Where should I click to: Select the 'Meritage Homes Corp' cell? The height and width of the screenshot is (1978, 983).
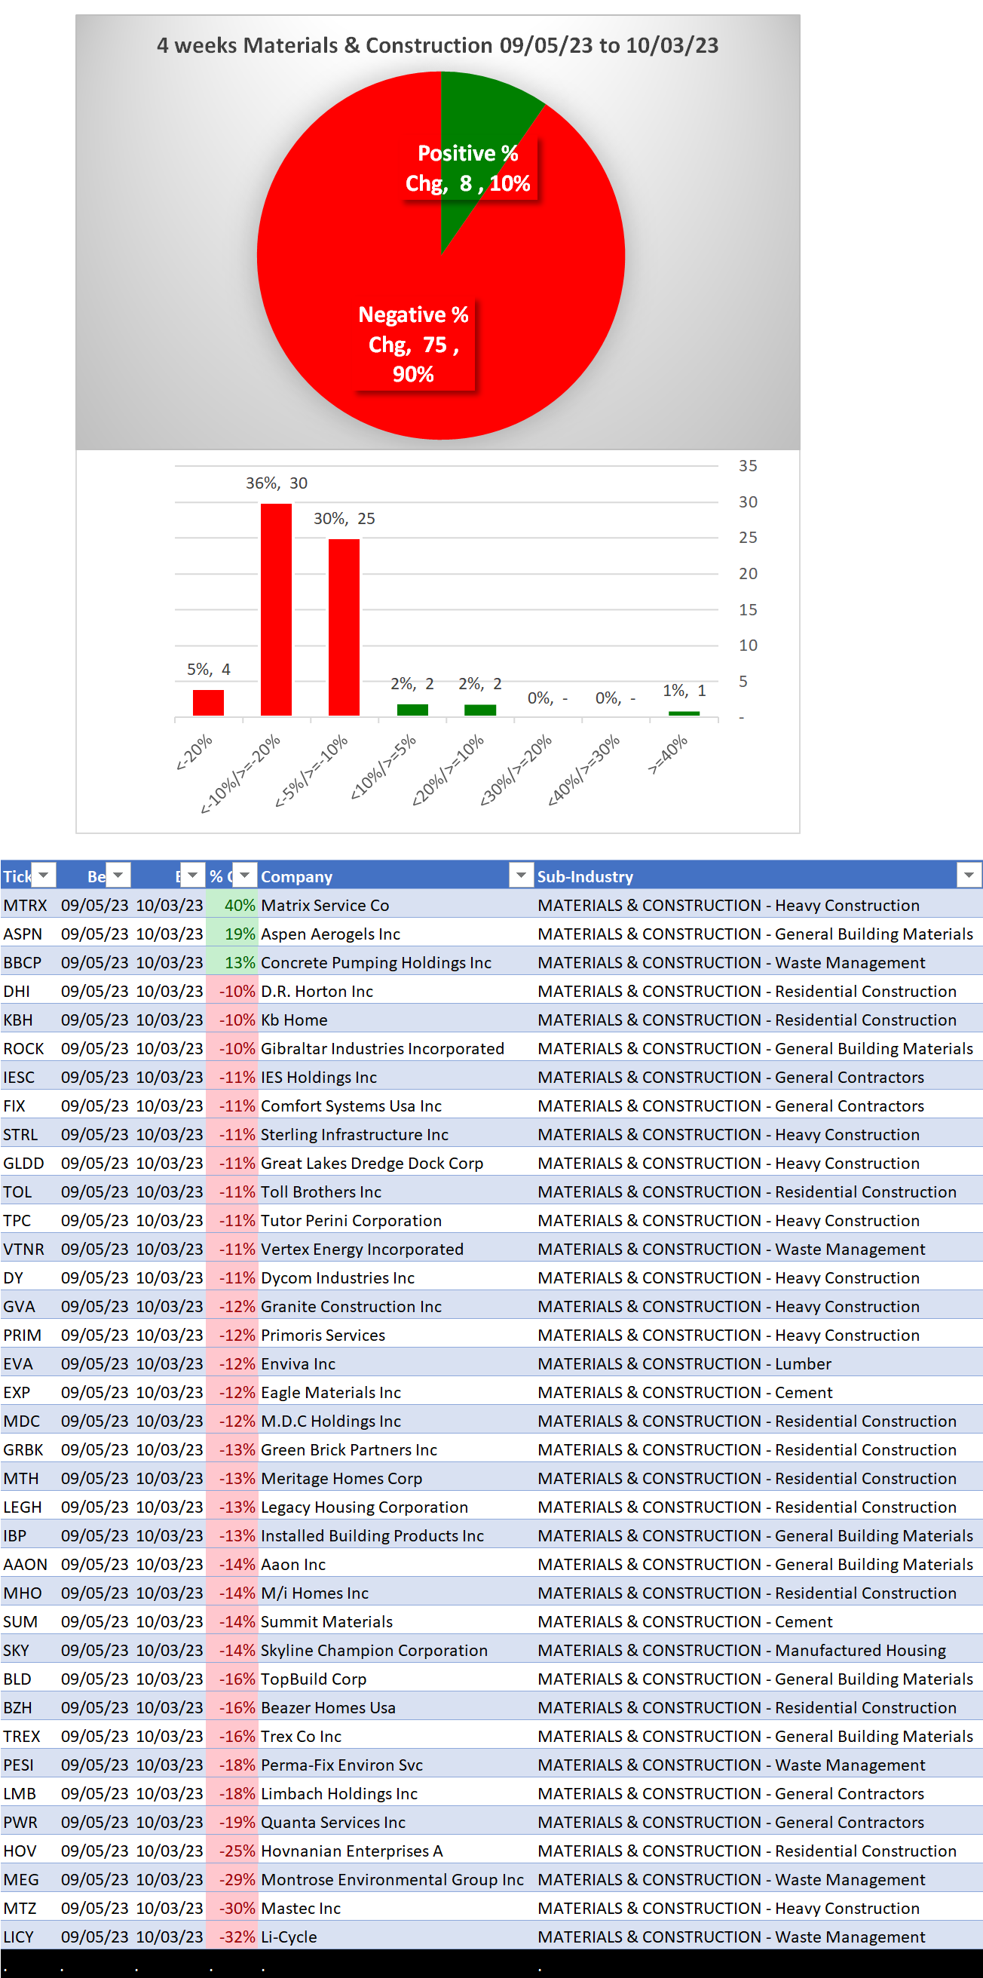point(396,1478)
